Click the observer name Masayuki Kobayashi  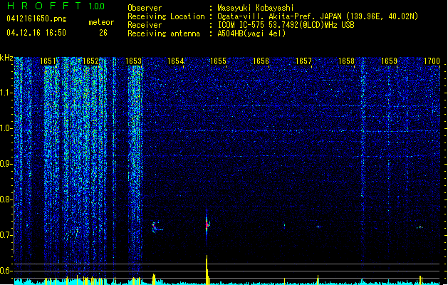click(x=256, y=8)
